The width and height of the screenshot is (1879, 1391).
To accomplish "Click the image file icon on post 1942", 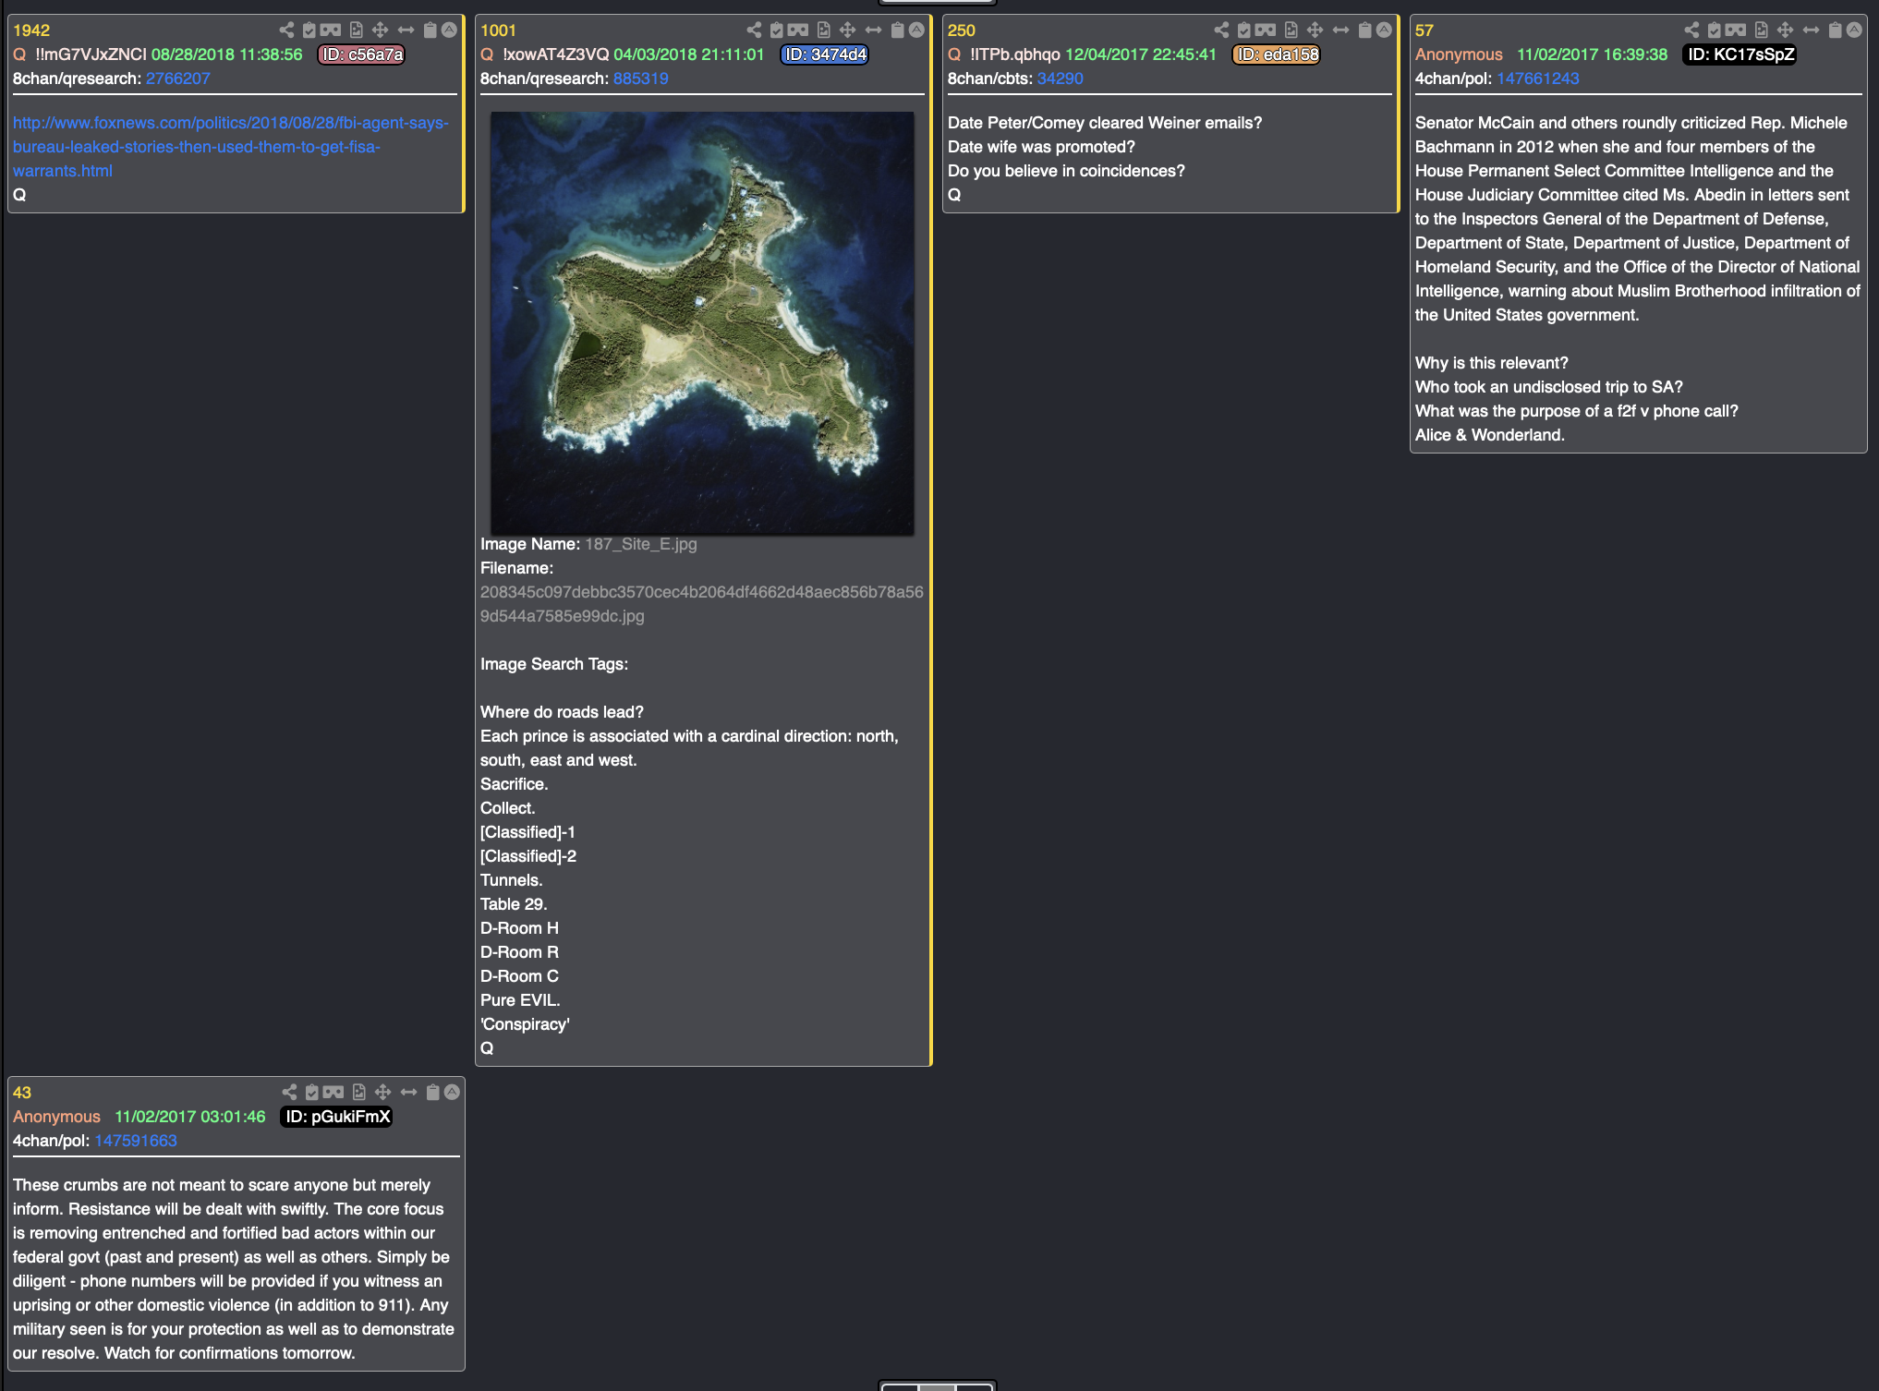I will click(x=357, y=30).
